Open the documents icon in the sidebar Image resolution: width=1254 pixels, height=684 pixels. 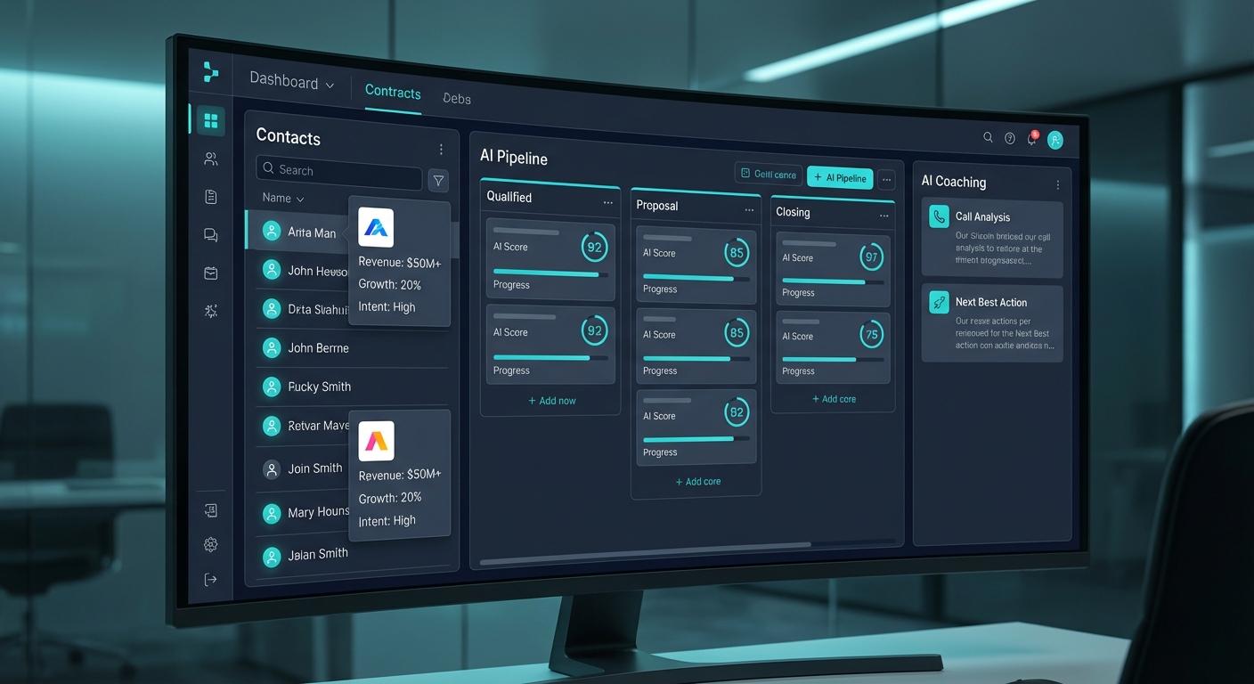[210, 196]
